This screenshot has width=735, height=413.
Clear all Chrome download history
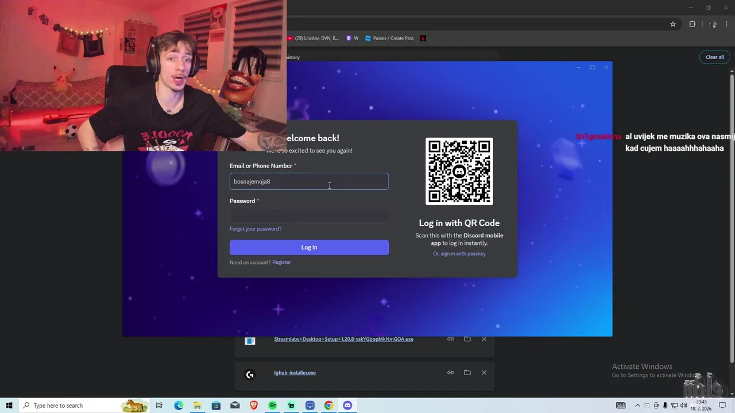715,57
